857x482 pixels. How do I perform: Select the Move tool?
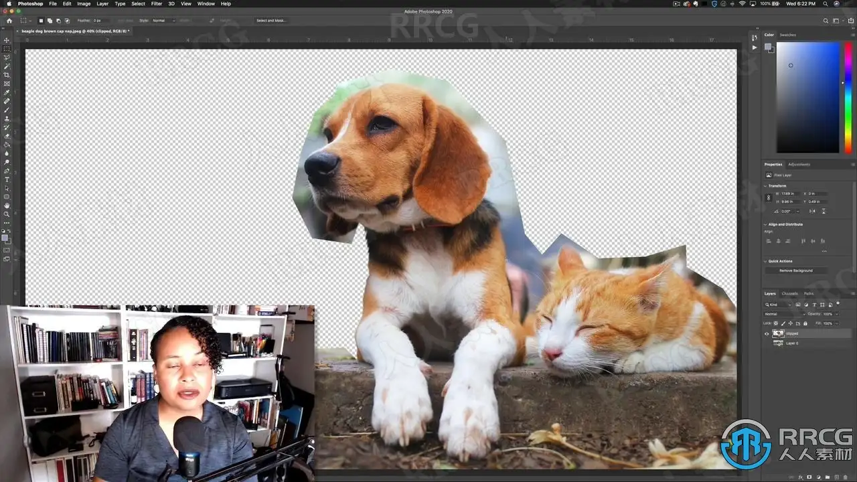tap(7, 40)
